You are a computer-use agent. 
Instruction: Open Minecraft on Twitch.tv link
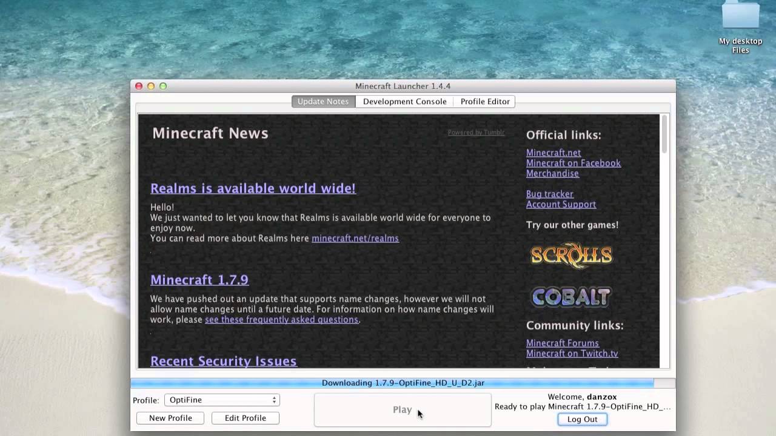coord(572,353)
